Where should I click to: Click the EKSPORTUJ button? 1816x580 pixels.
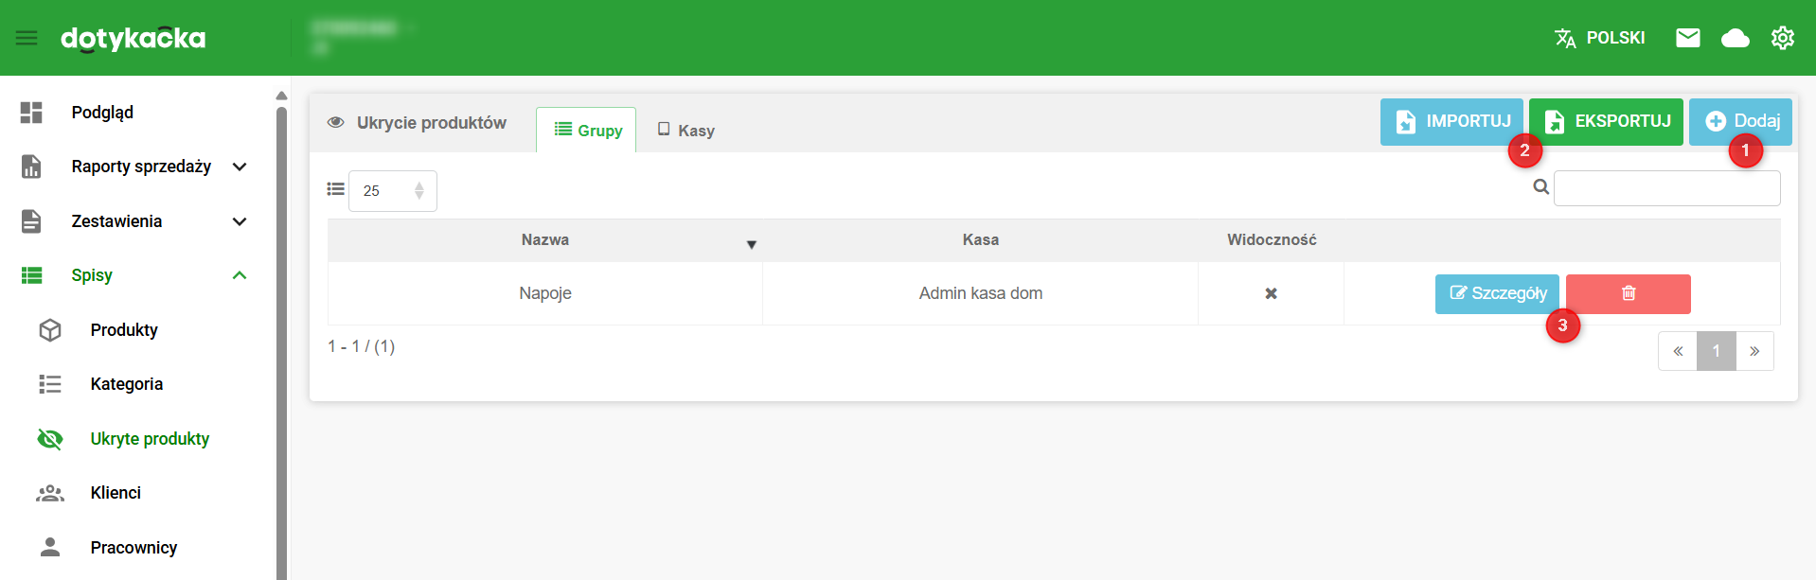click(x=1606, y=121)
